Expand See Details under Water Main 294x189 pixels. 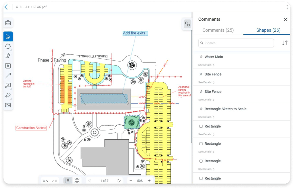tap(206, 65)
